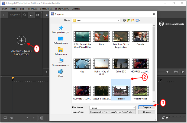Viewport: 187px width, 123px height.
Task: Click the highlighted filter funnel icon
Action: point(41,118)
